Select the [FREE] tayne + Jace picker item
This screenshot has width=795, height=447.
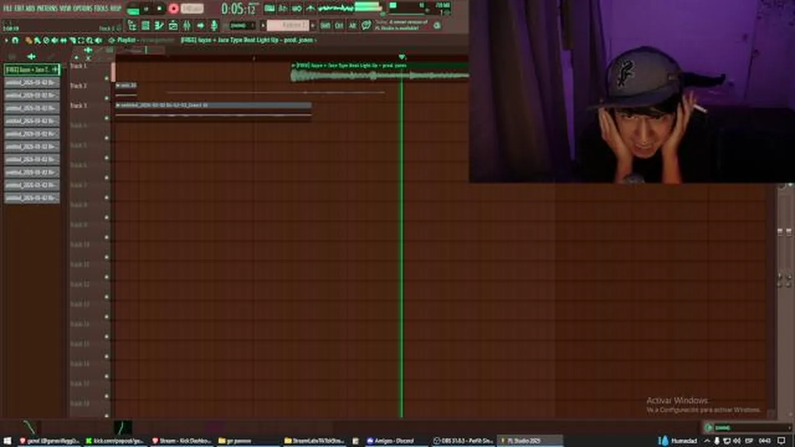(32, 70)
